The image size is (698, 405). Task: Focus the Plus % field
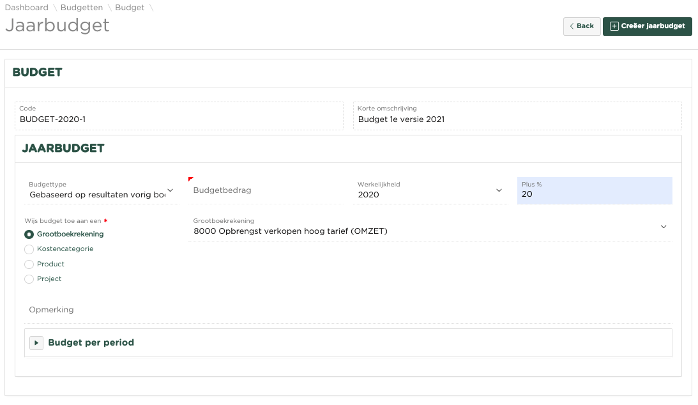point(594,194)
